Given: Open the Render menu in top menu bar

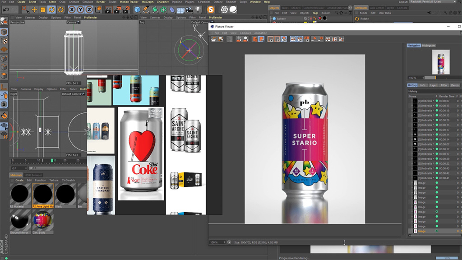Looking at the screenshot, I should pyautogui.click(x=101, y=2).
